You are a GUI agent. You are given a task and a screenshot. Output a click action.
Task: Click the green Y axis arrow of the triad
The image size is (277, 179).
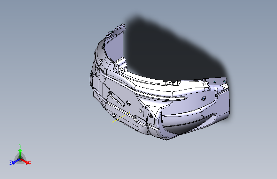[x=20, y=154]
